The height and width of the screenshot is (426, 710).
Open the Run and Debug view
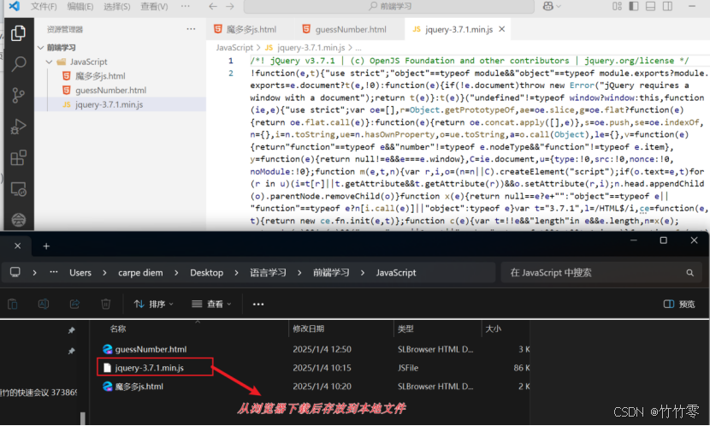tap(18, 127)
